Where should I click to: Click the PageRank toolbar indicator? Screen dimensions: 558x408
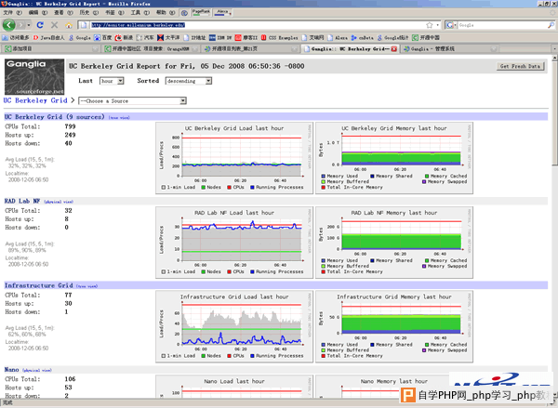pos(201,12)
